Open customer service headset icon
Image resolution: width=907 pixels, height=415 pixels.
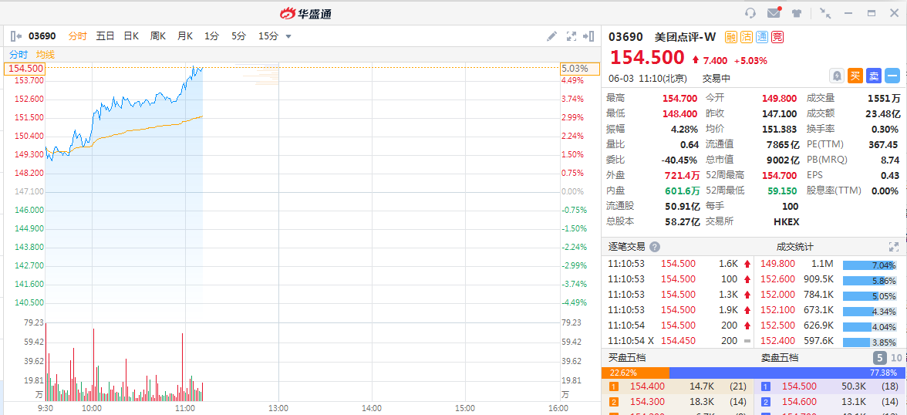750,13
